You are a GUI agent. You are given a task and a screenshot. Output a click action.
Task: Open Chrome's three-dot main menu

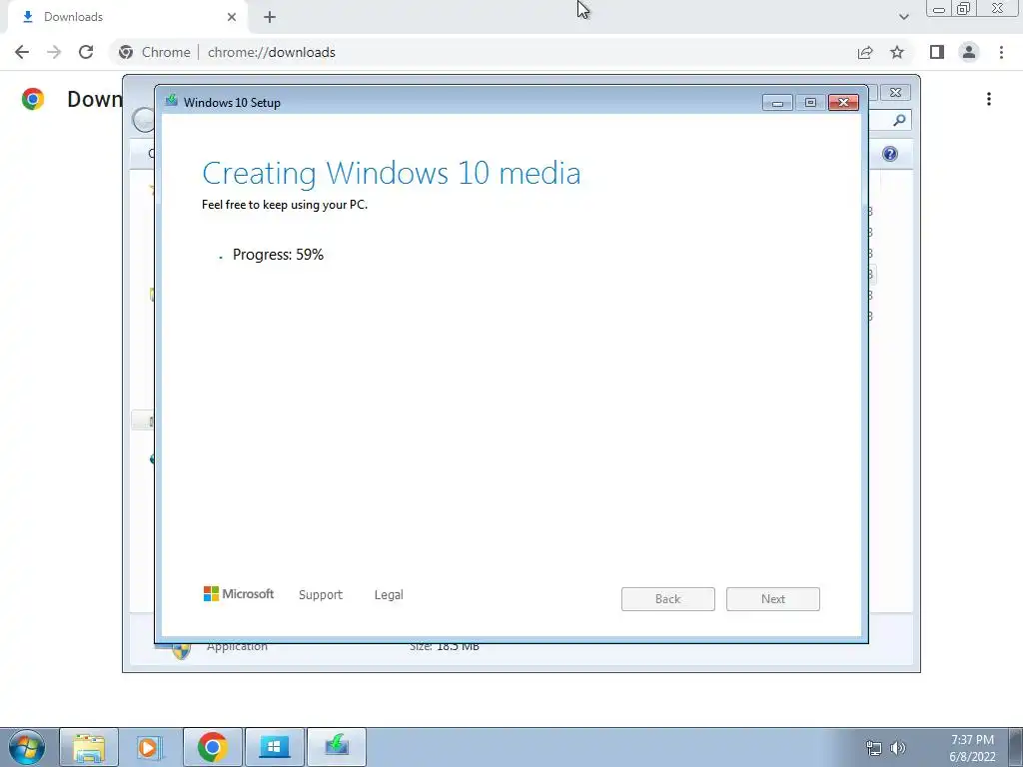tap(1001, 52)
